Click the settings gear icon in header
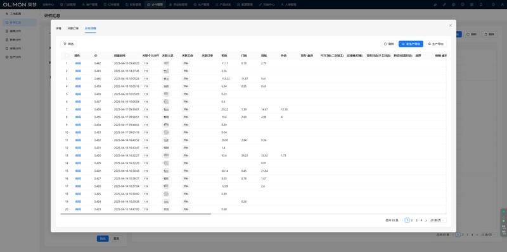Screen dimensions: 507x252 click(453, 4)
